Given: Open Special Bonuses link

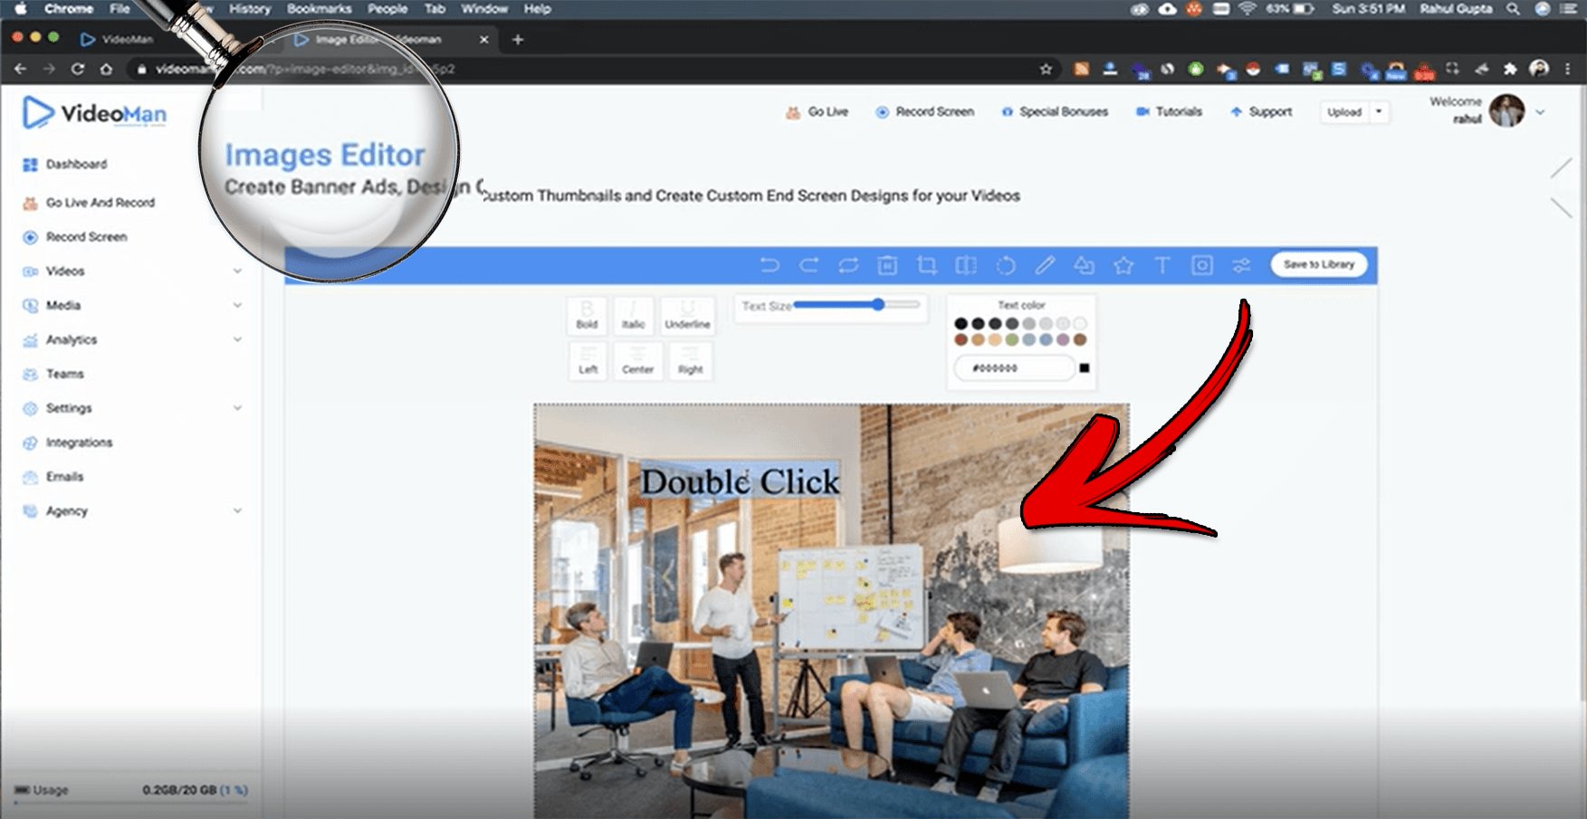Looking at the screenshot, I should click(1055, 112).
